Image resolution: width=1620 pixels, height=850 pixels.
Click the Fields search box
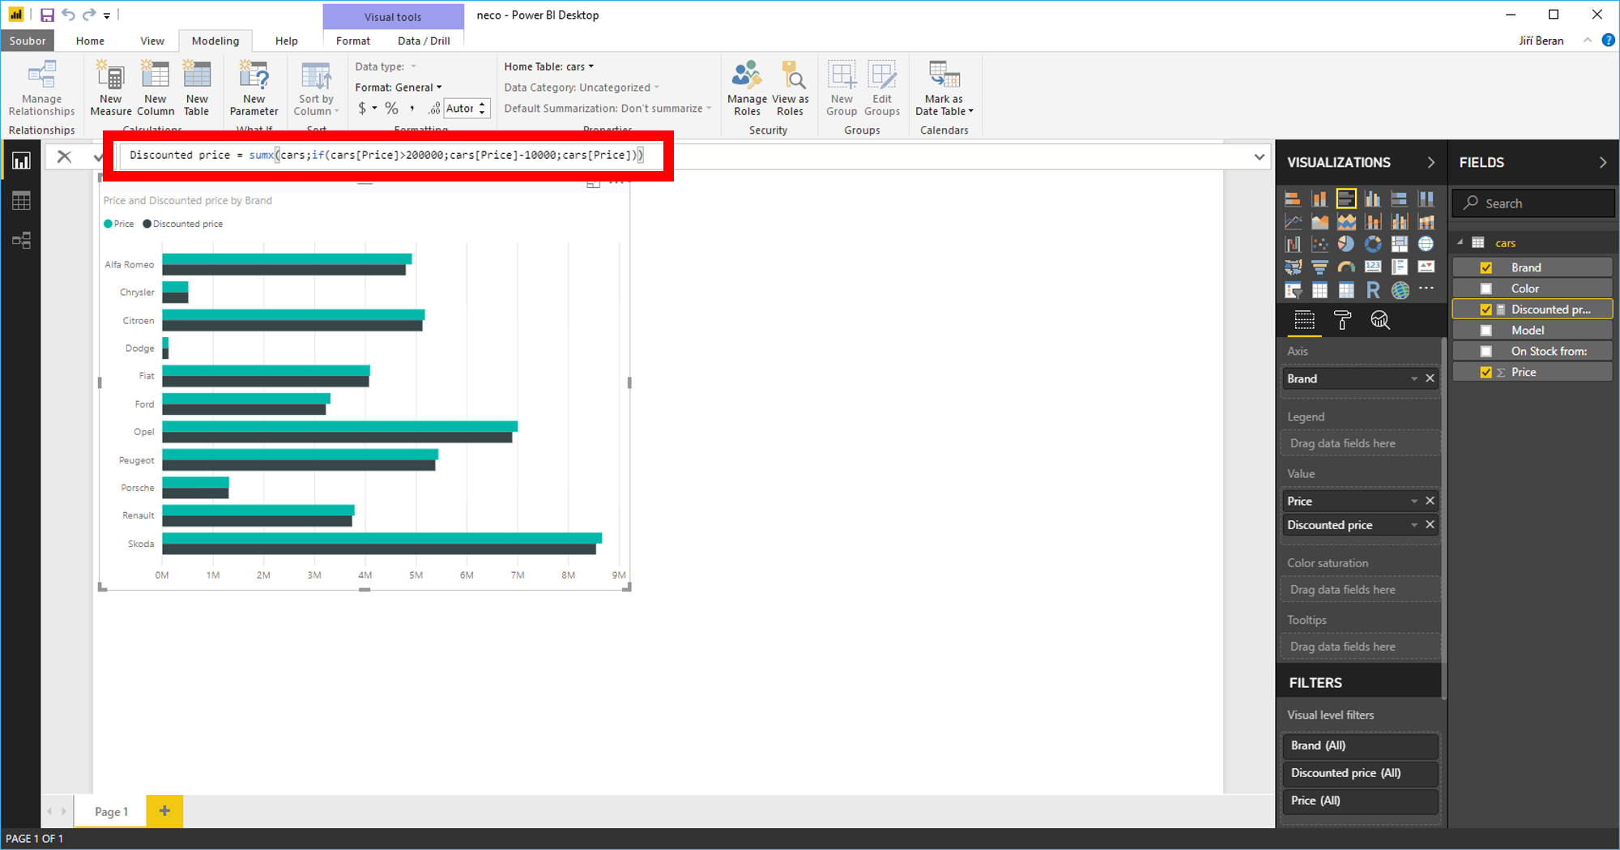tap(1533, 203)
